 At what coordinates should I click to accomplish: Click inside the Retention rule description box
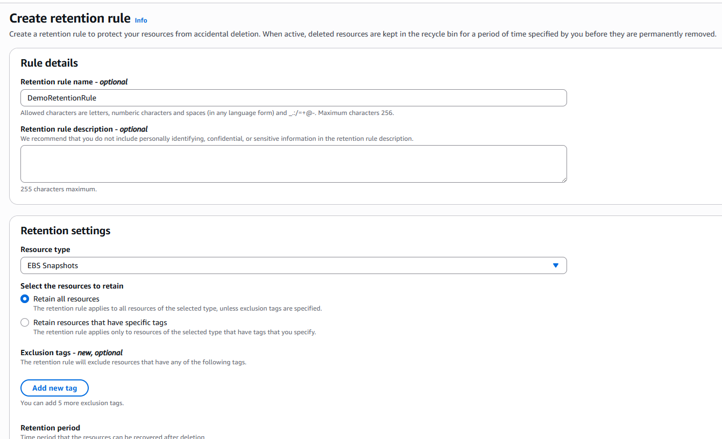point(293,163)
